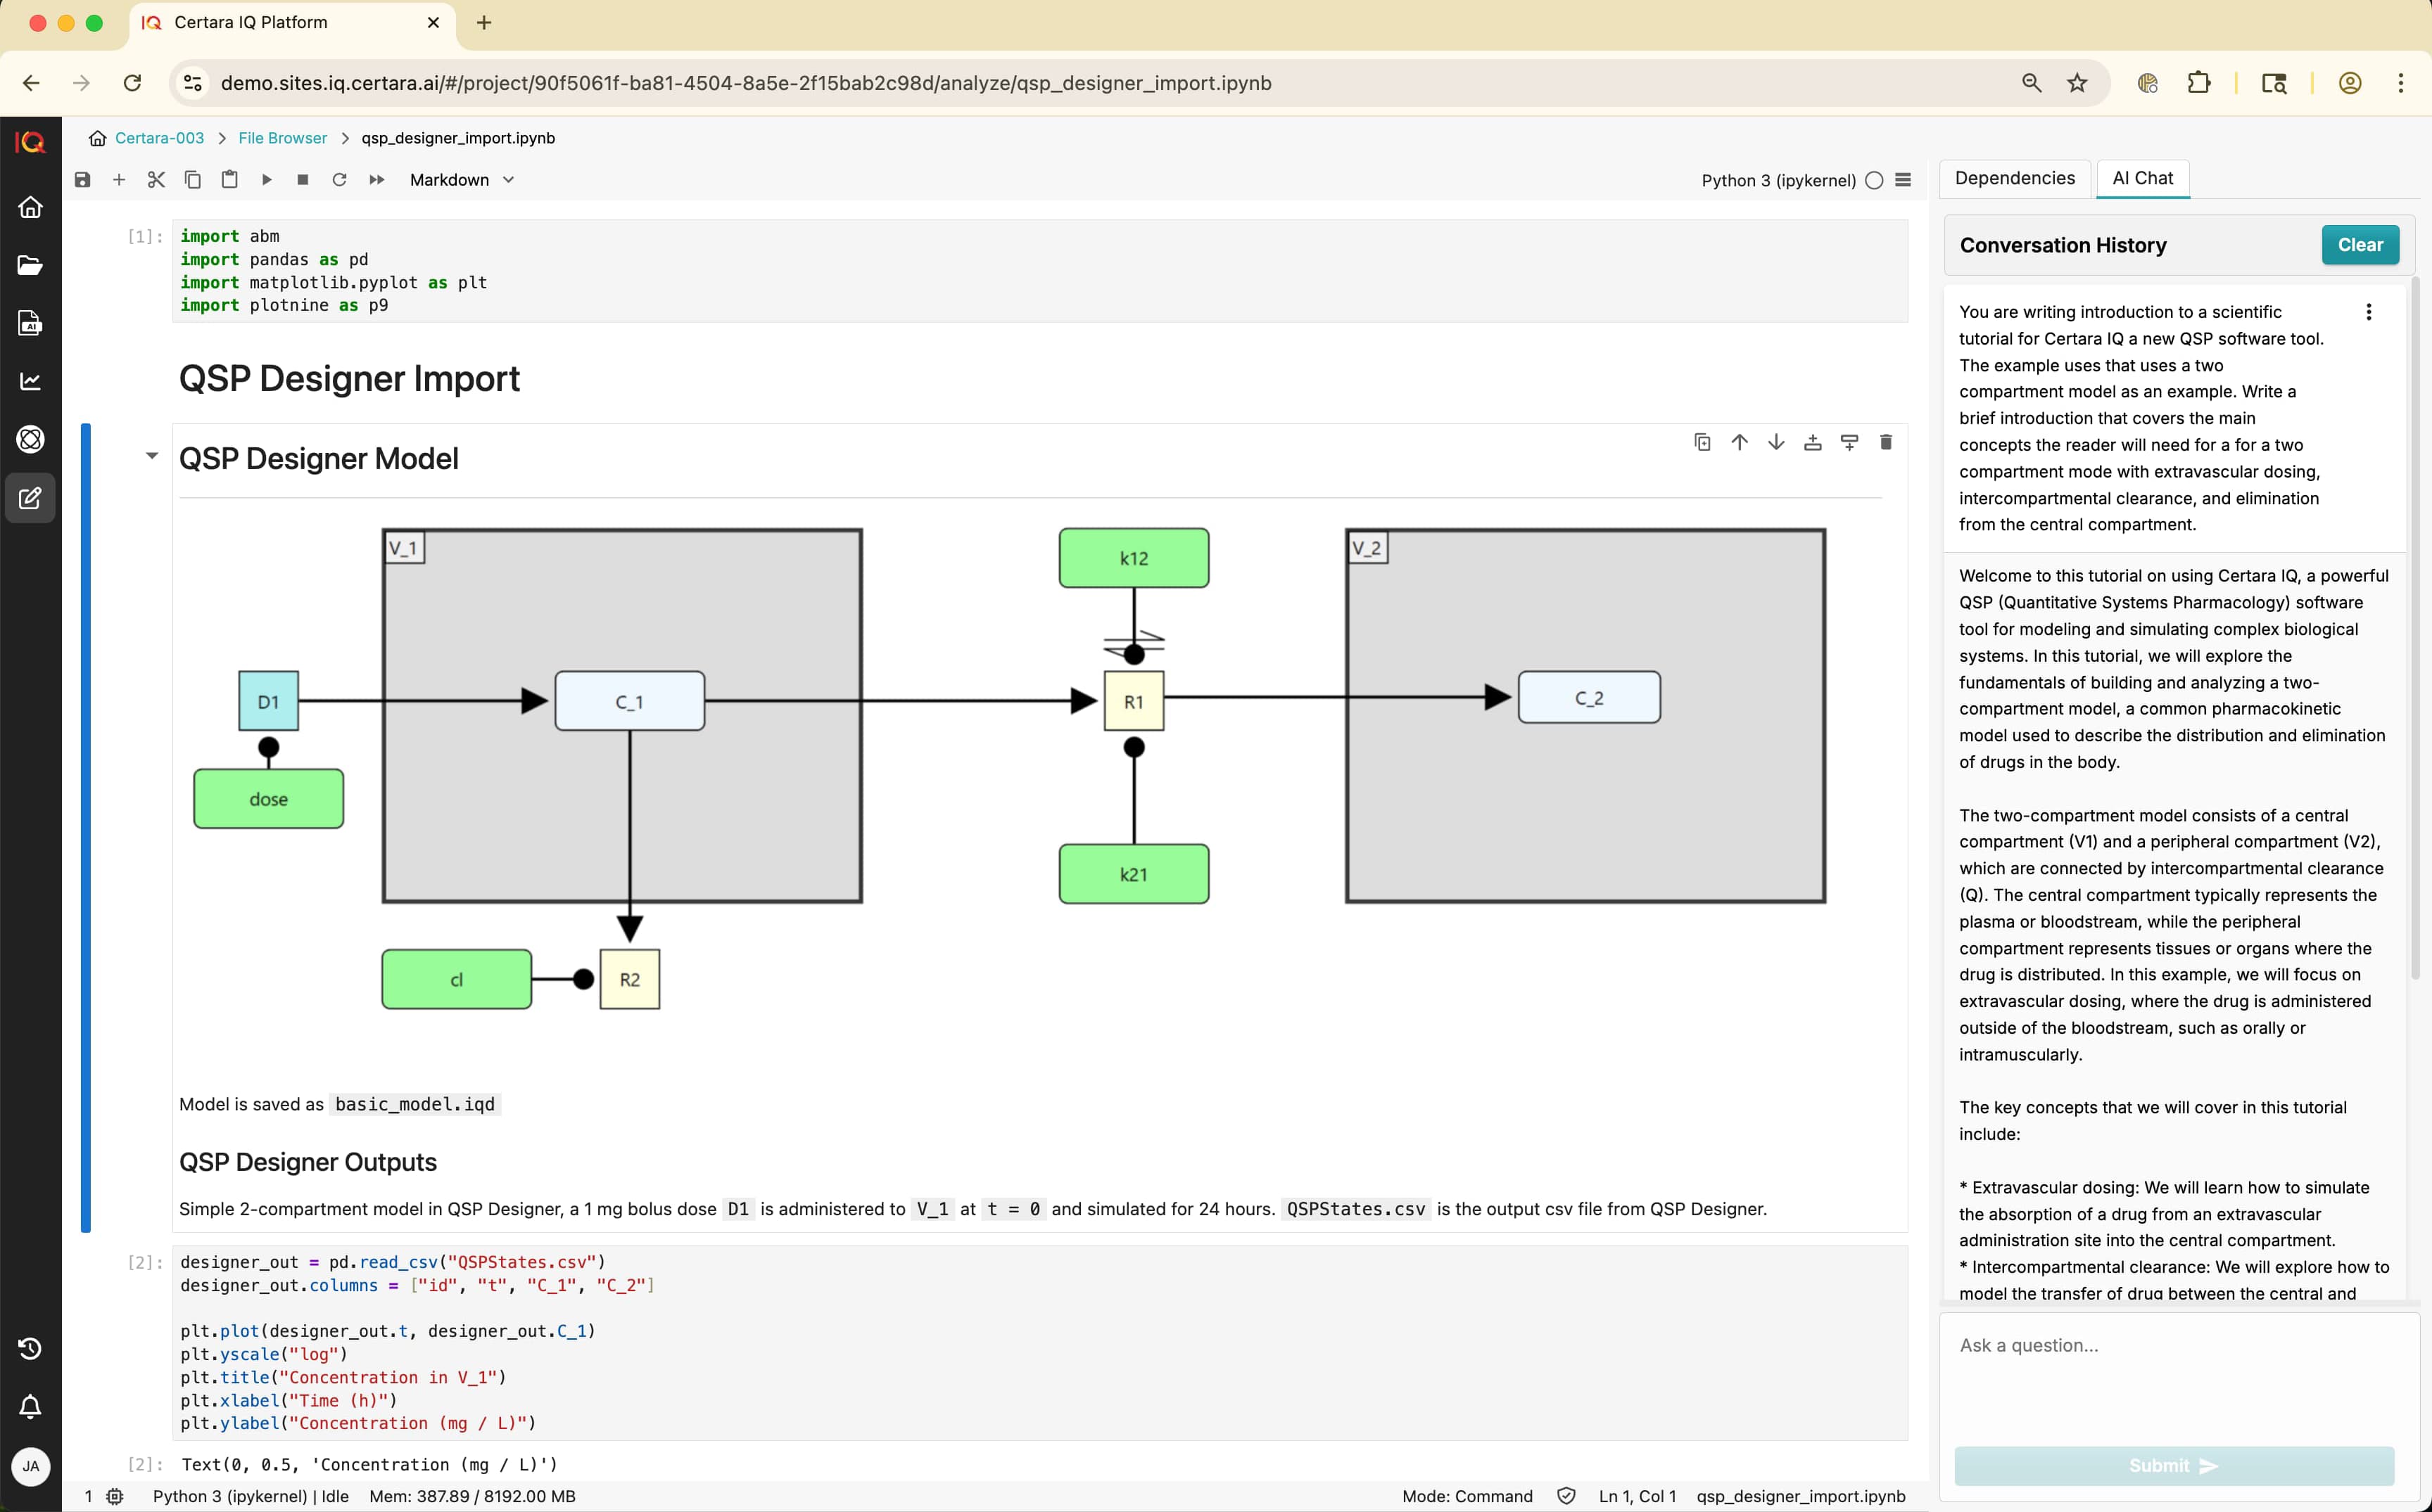Restart the kernel and run all cells
Image resolution: width=2432 pixels, height=1512 pixels.
click(x=376, y=180)
